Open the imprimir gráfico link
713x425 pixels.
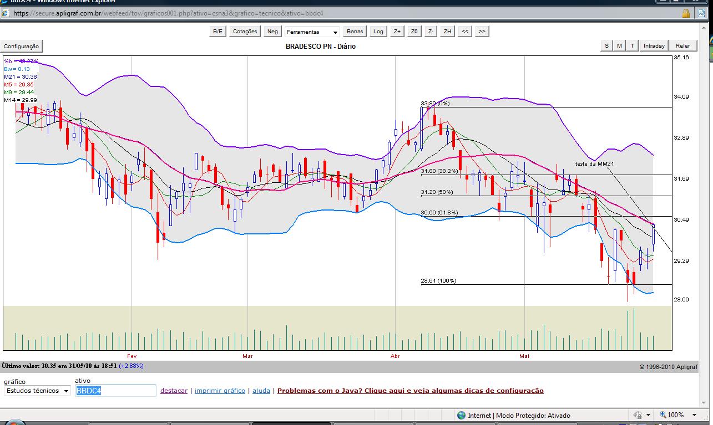click(220, 391)
